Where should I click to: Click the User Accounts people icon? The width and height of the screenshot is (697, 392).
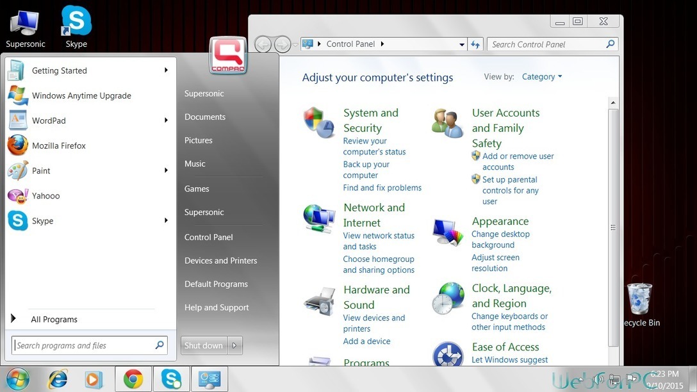click(447, 122)
